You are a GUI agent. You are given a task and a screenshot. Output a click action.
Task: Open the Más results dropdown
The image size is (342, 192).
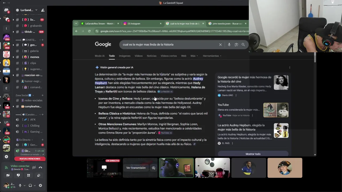(194, 56)
